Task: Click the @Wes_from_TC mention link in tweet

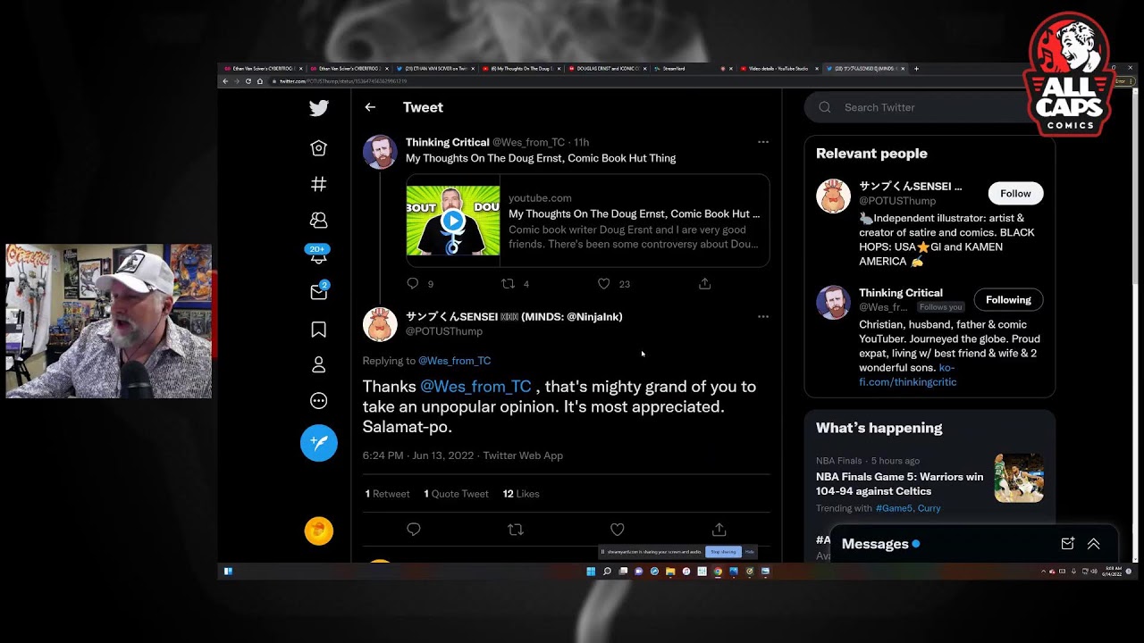Action: tap(475, 387)
